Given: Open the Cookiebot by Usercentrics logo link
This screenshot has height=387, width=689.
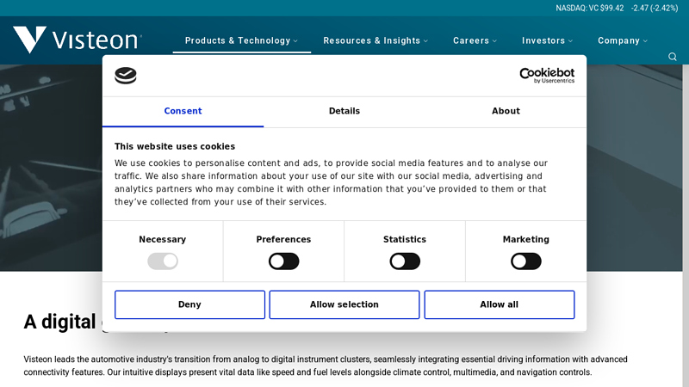Looking at the screenshot, I should pyautogui.click(x=547, y=76).
